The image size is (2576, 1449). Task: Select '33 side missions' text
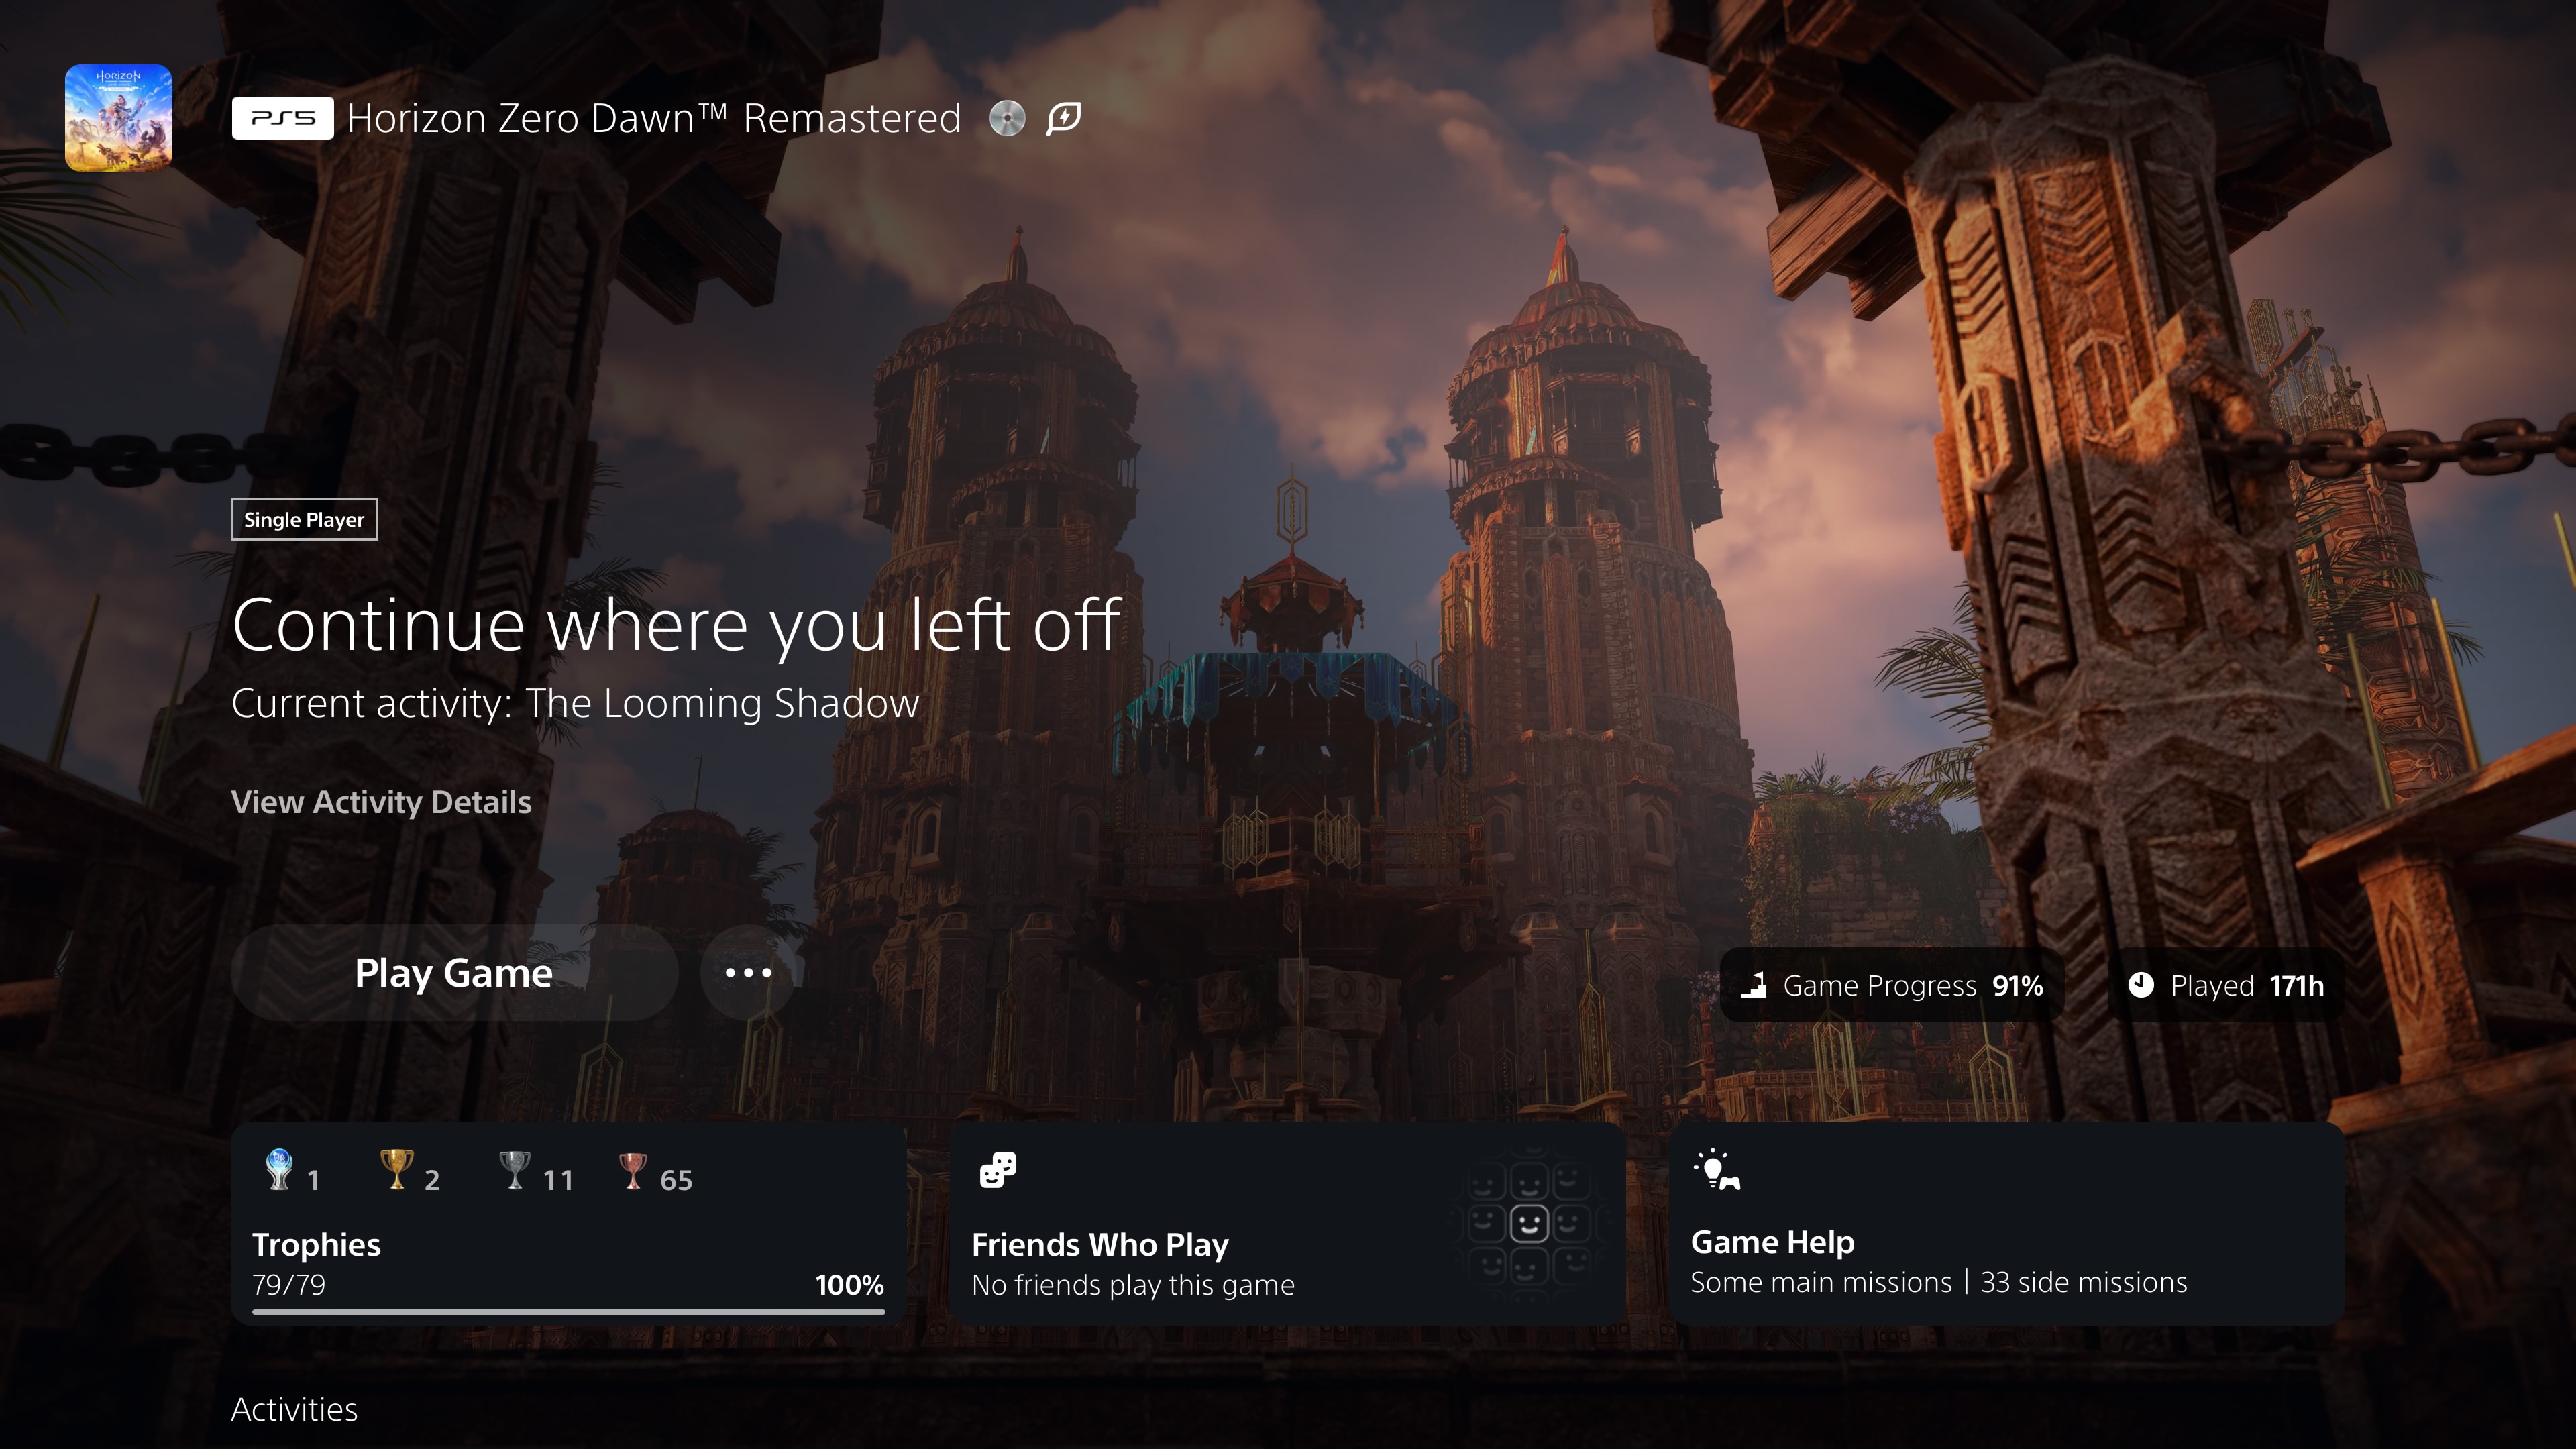tap(2084, 1282)
